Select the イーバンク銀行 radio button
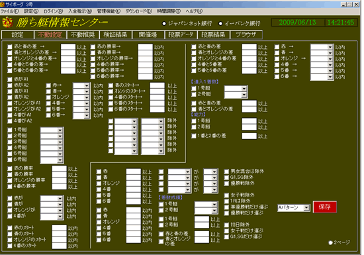 (x=220, y=23)
